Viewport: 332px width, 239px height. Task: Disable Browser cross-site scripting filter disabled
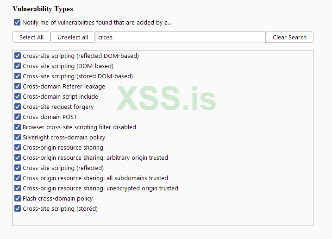point(18,127)
